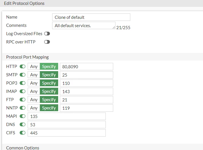
Task: Click the Name field 'Clone of default'
Action: click(x=91, y=17)
